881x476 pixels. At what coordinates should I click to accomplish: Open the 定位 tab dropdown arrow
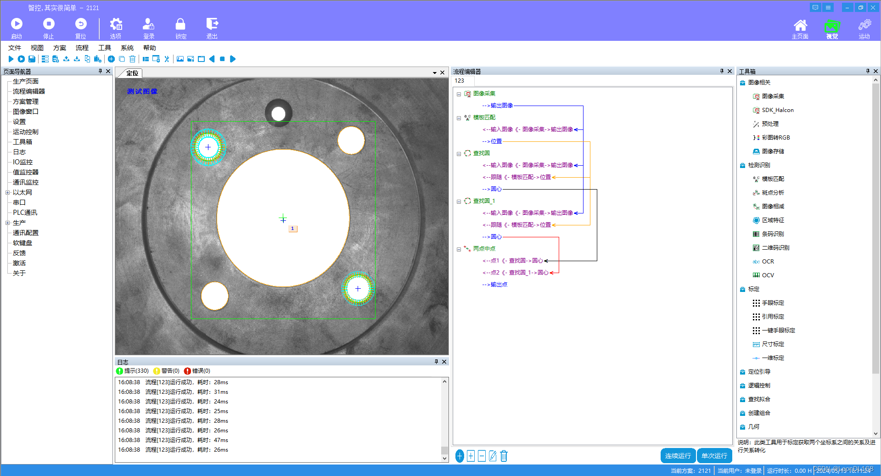(x=434, y=73)
